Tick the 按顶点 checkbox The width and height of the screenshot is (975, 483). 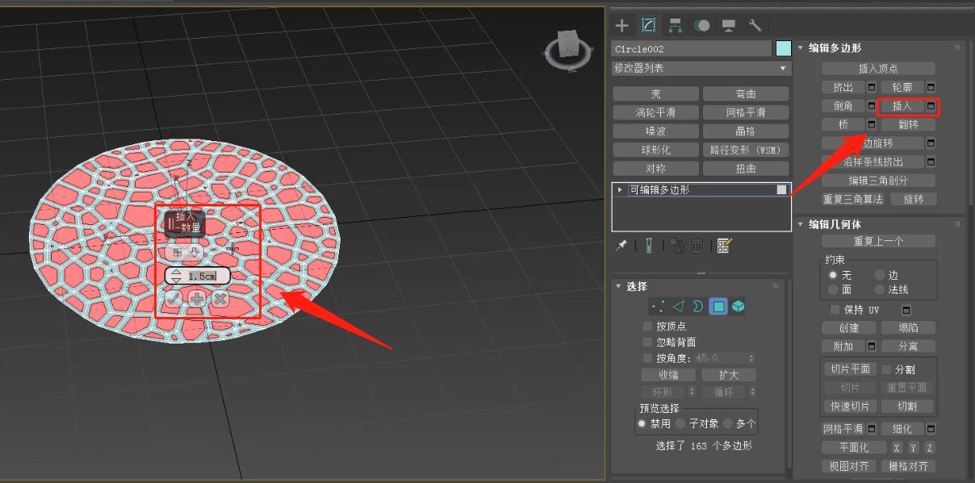tap(647, 326)
